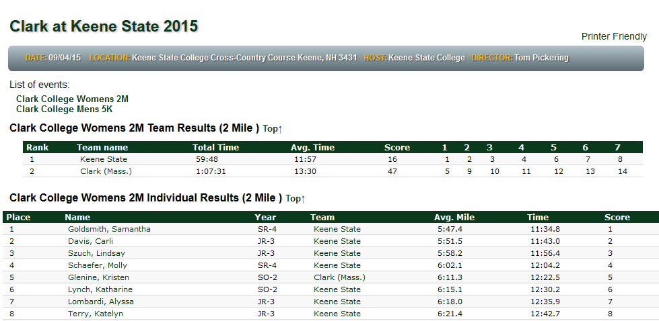The height and width of the screenshot is (321, 659).
Task: Click the LOCATION Keene State College Cross-Country Course text
Action: [x=223, y=58]
